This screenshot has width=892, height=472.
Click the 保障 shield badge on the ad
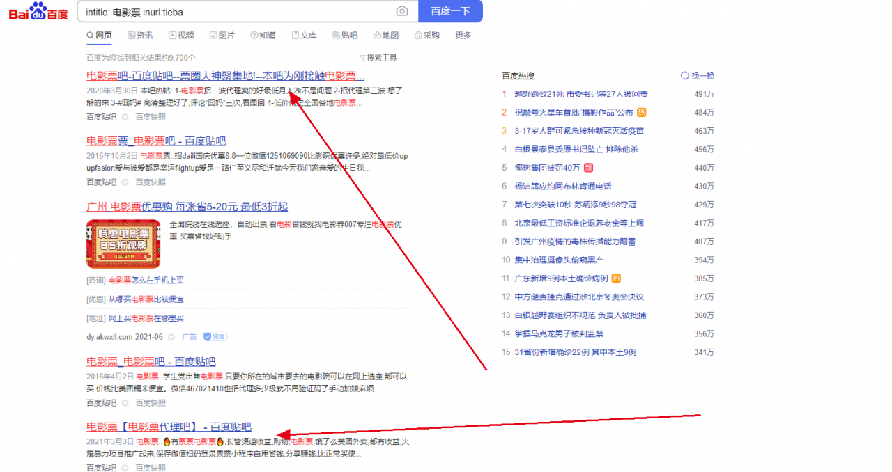215,337
